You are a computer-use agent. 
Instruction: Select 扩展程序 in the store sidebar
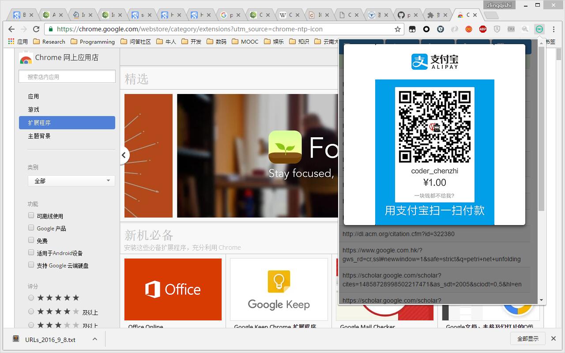point(67,123)
